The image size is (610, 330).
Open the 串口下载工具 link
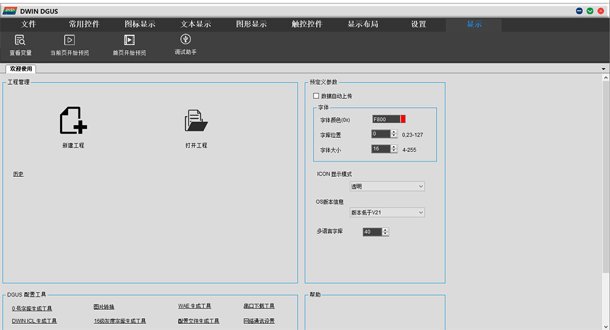259,306
